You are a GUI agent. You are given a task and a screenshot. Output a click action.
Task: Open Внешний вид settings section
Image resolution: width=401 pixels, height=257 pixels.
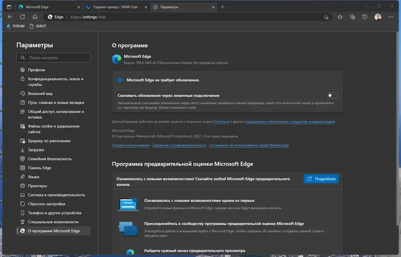[54, 94]
